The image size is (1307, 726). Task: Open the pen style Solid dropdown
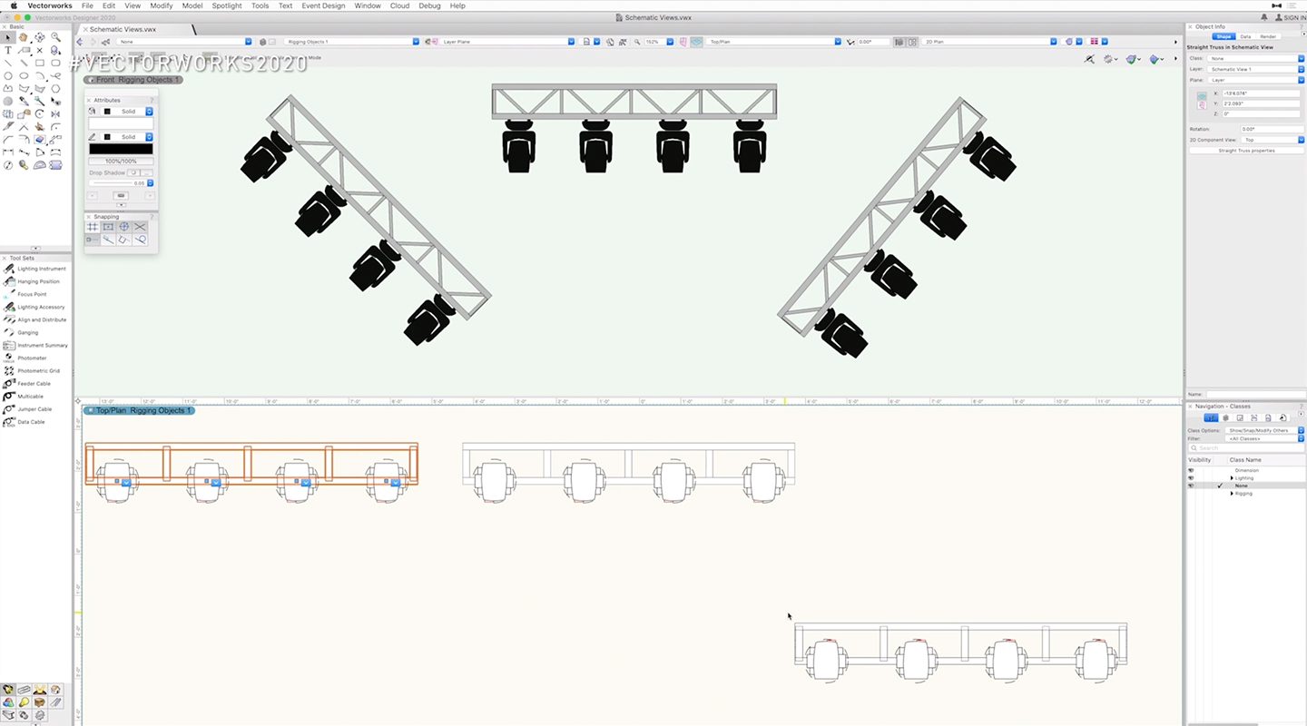click(x=126, y=137)
